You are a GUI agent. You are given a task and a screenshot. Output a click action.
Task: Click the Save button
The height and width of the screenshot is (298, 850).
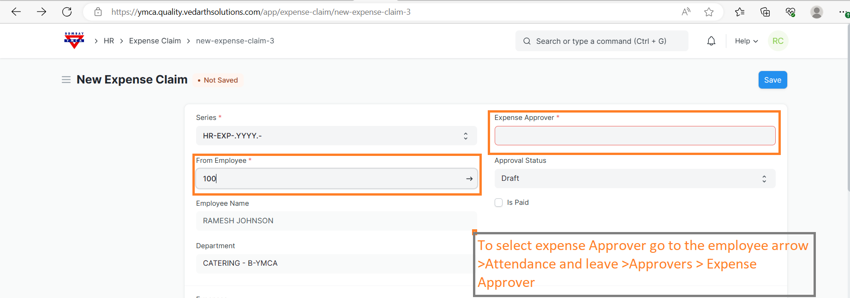coord(772,80)
